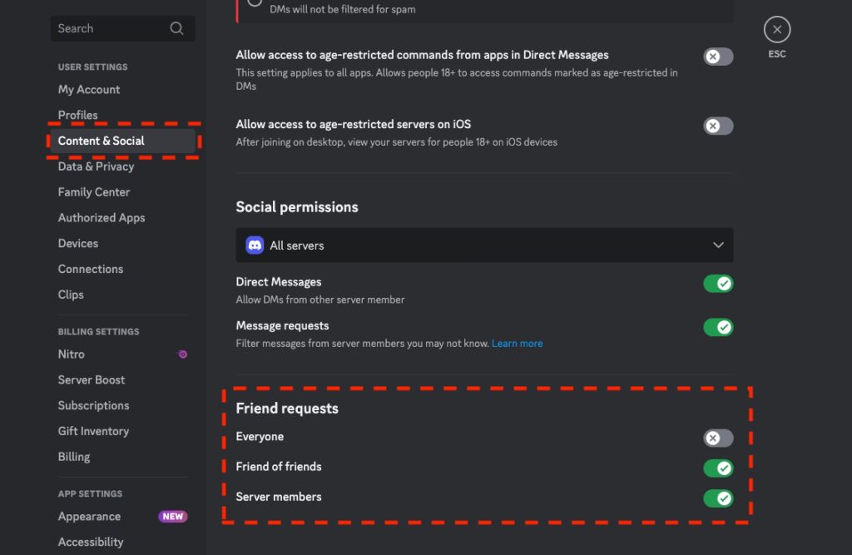Click the Discord logo beside All servers
The width and height of the screenshot is (852, 555).
[255, 245]
